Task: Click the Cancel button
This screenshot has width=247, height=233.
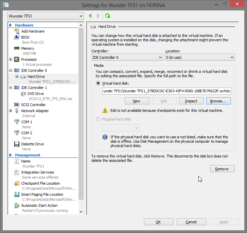Action: 191,222
